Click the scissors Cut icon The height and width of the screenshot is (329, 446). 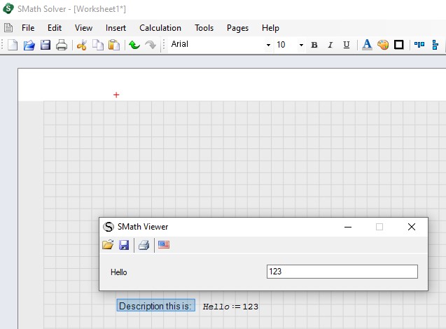(81, 45)
